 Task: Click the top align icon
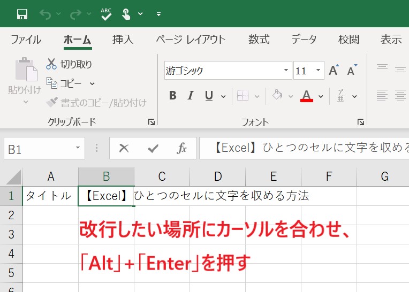pyautogui.click(x=382, y=67)
